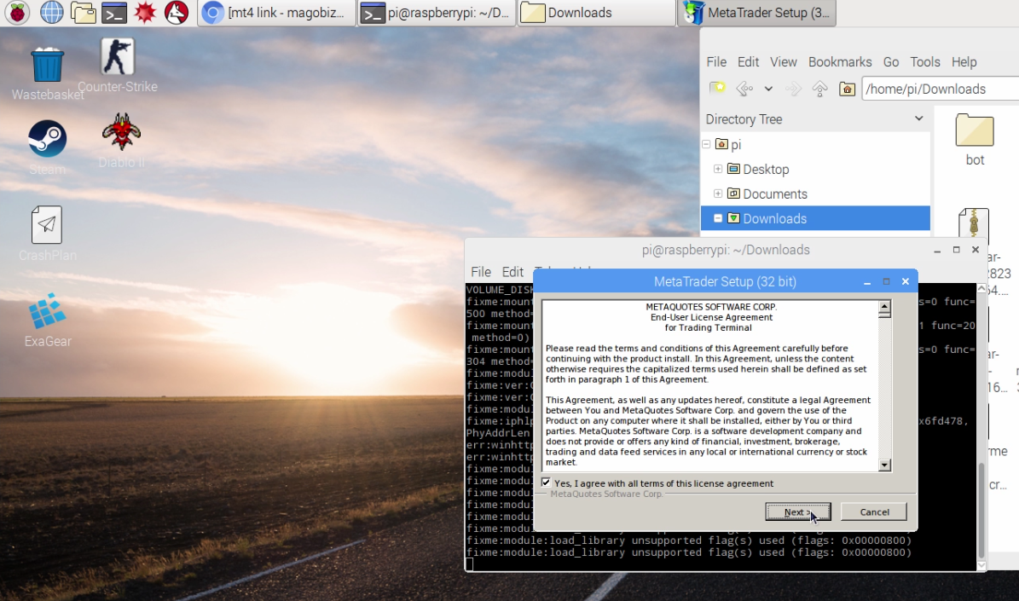The image size is (1019, 601).
Task: Open the Wolfram wolf icon
Action: (177, 12)
